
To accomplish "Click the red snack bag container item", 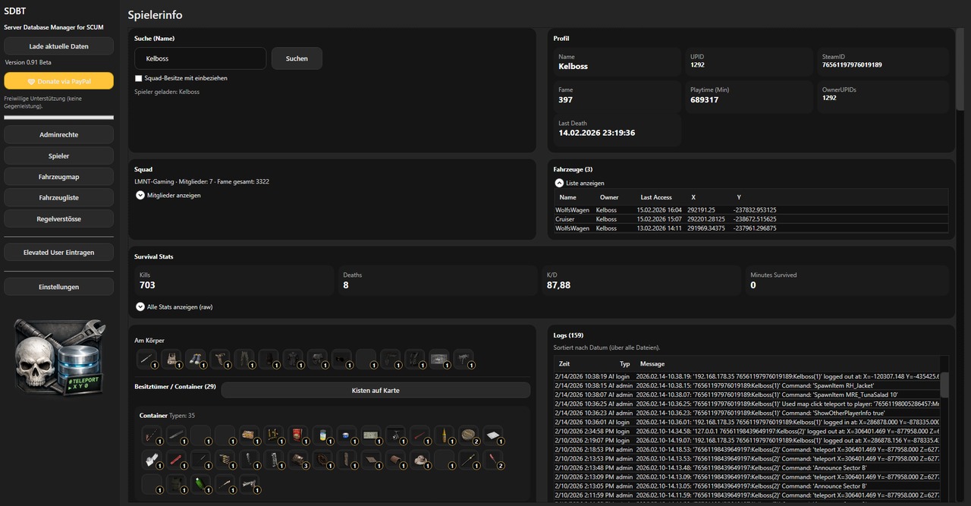I will pyautogui.click(x=298, y=435).
